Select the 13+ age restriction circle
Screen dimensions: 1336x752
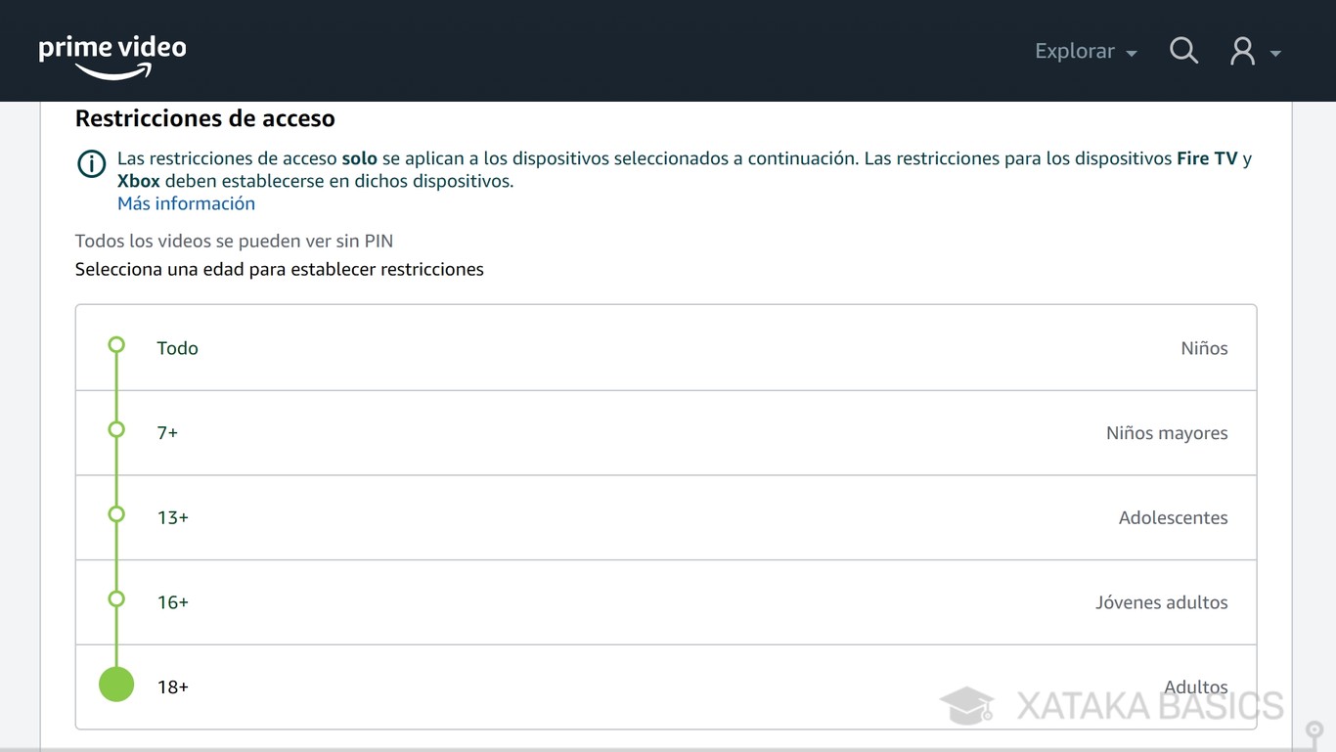coord(116,514)
